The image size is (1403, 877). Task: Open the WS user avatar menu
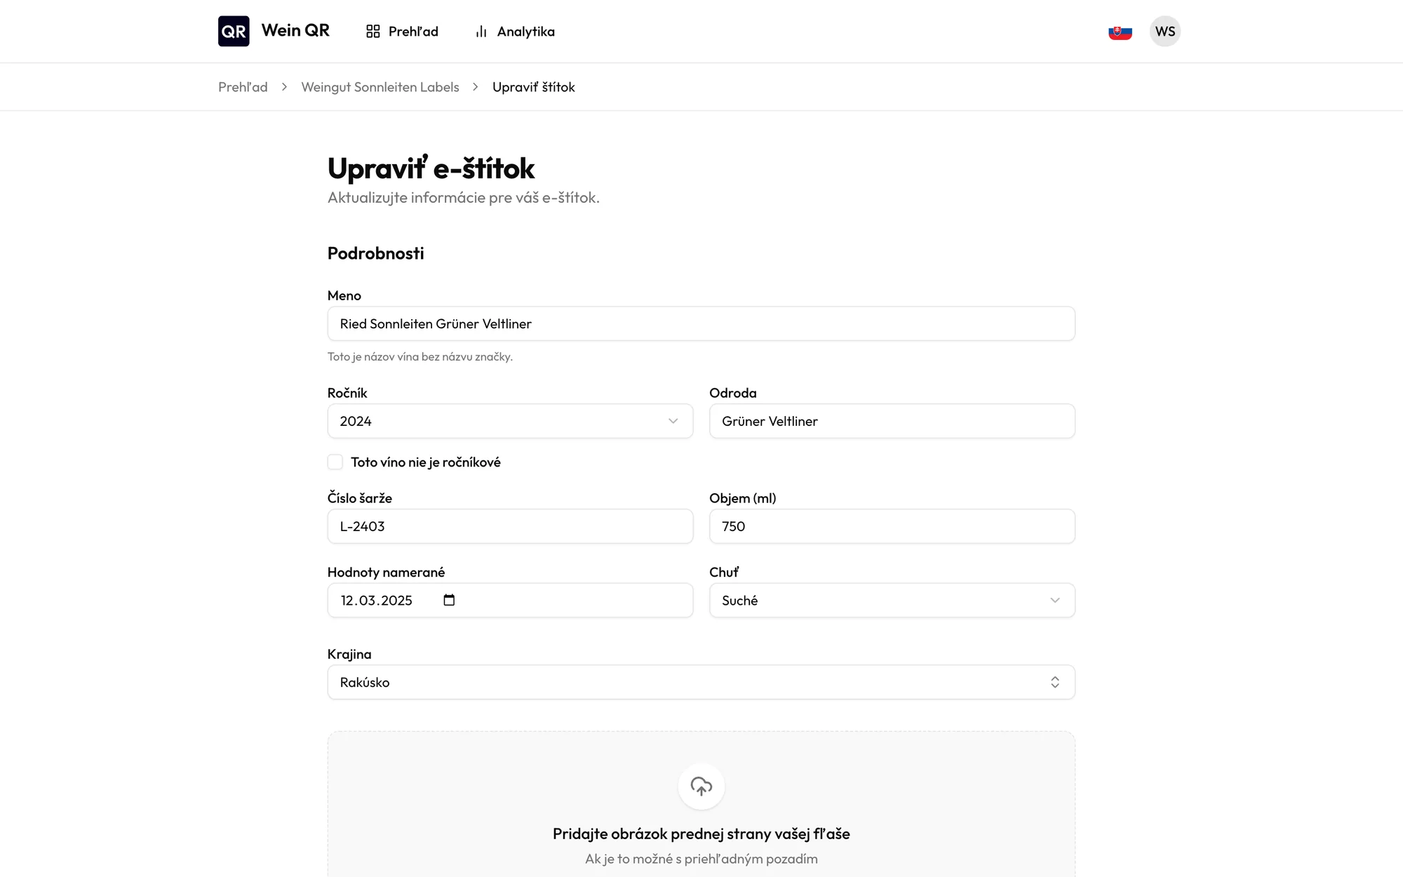tap(1165, 32)
